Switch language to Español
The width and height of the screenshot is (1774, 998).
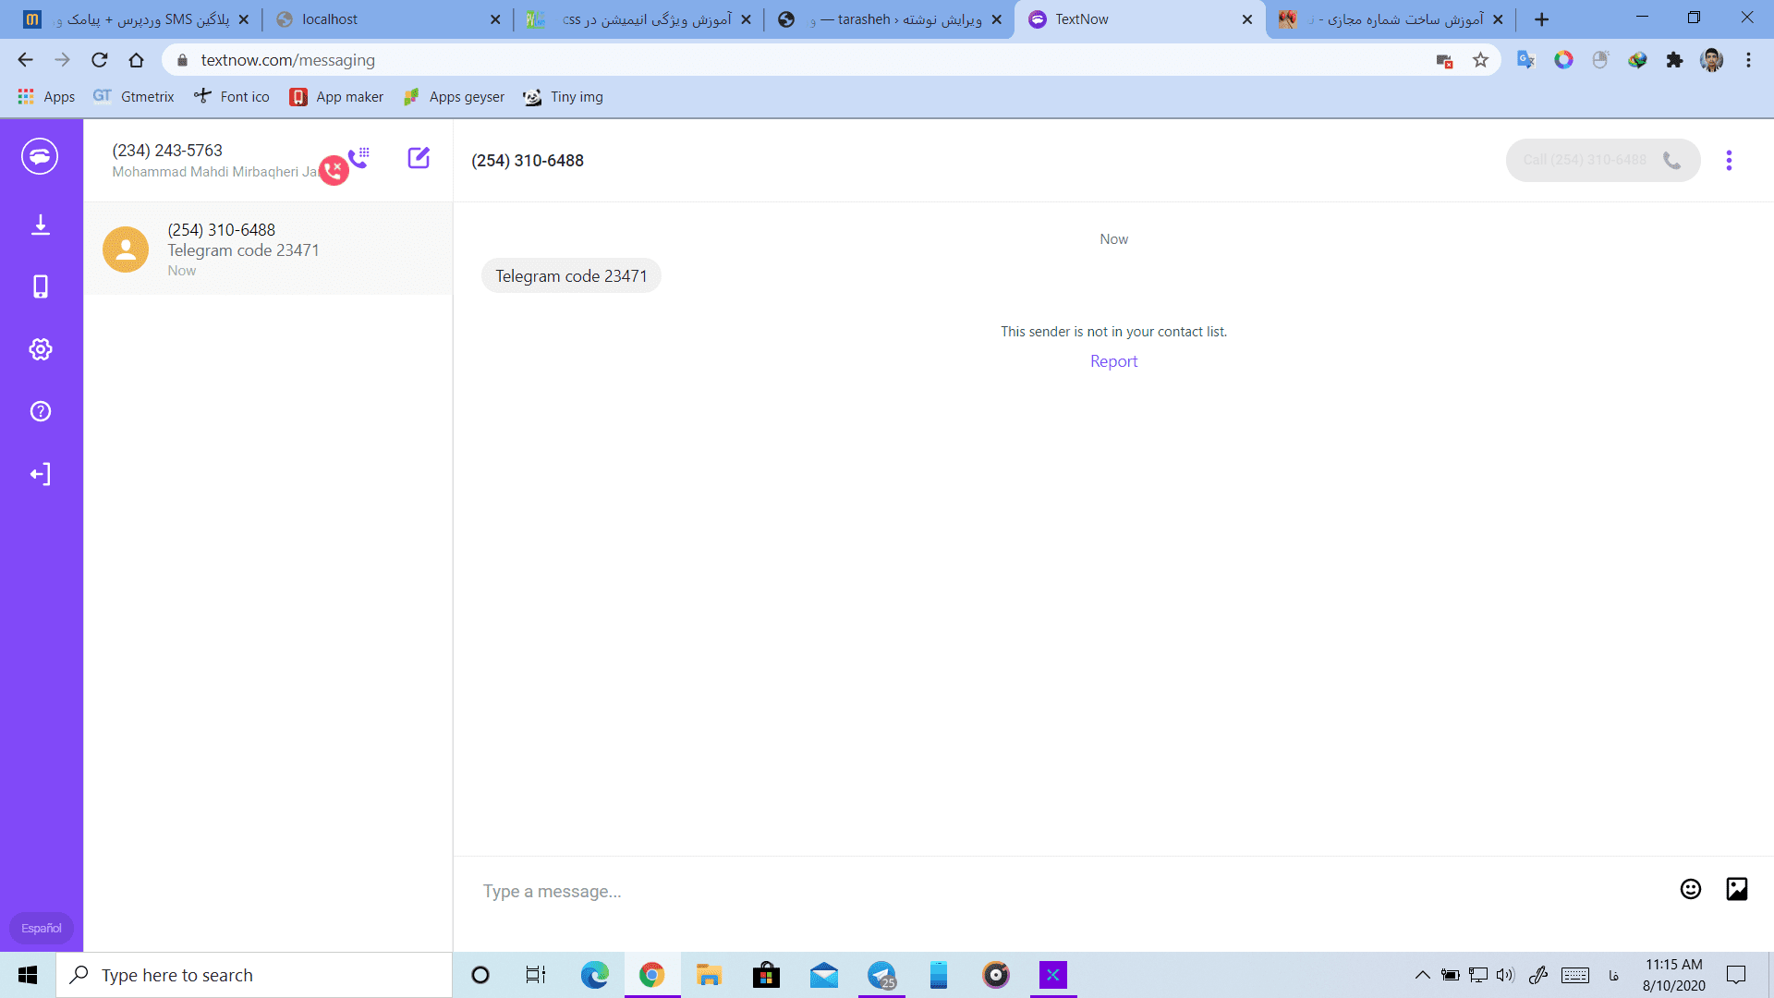[x=42, y=928]
